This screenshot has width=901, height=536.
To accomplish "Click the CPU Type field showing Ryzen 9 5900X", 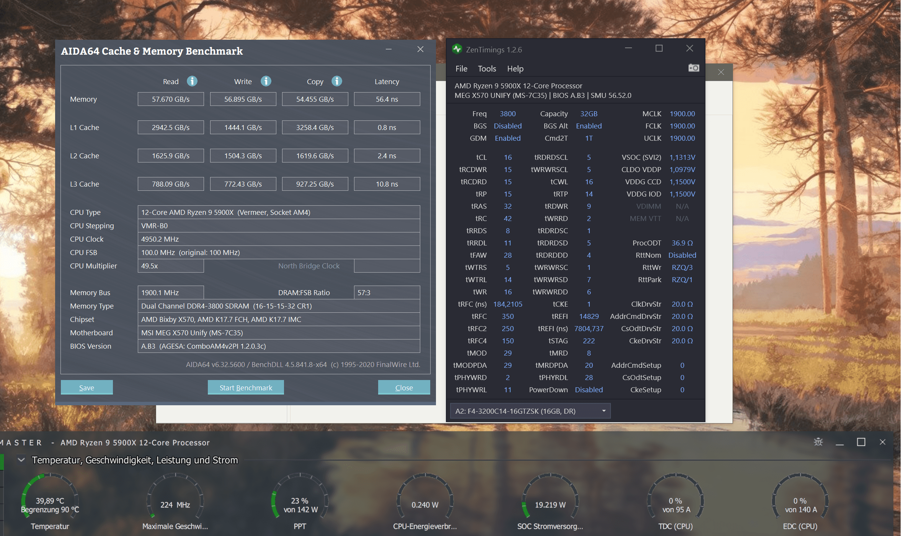I will (279, 212).
